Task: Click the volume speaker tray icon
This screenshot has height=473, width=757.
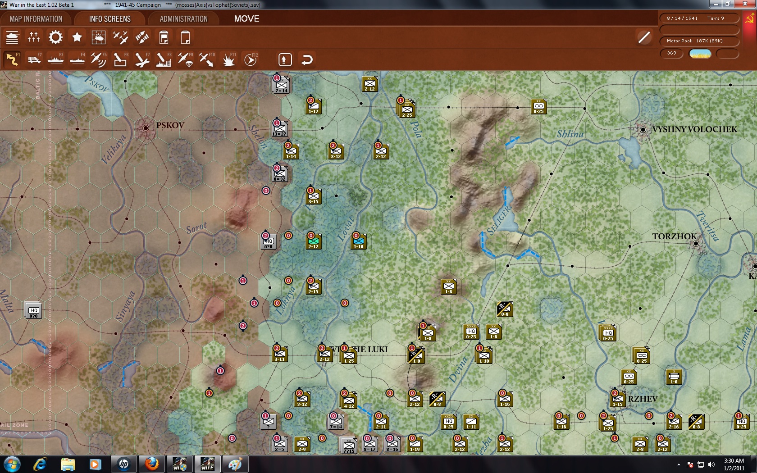Action: (711, 464)
